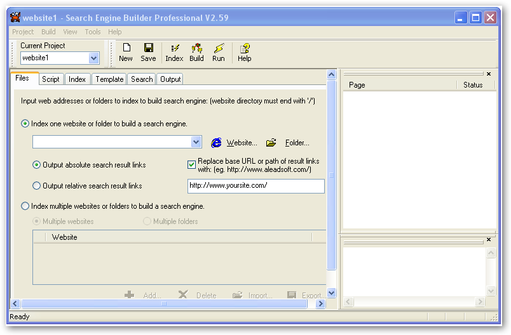Select Output absolute search result links

[x=36, y=164]
